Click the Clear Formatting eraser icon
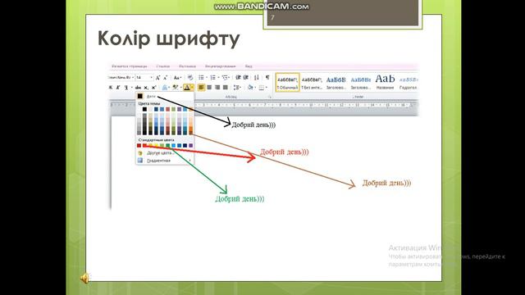The height and width of the screenshot is (295, 525). coord(190,78)
